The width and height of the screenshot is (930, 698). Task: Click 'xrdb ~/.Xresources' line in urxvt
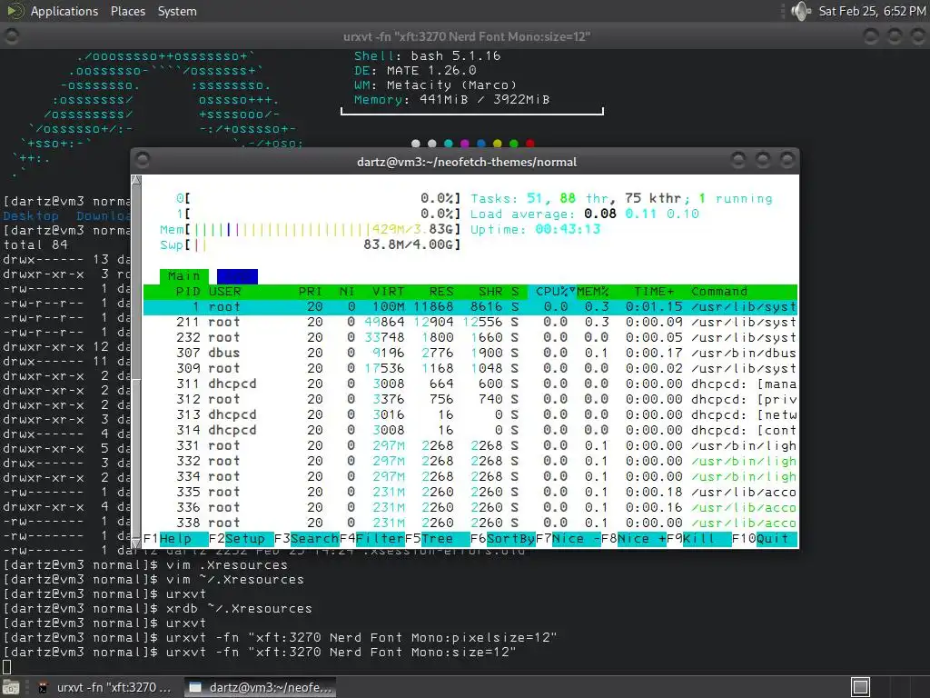click(158, 608)
